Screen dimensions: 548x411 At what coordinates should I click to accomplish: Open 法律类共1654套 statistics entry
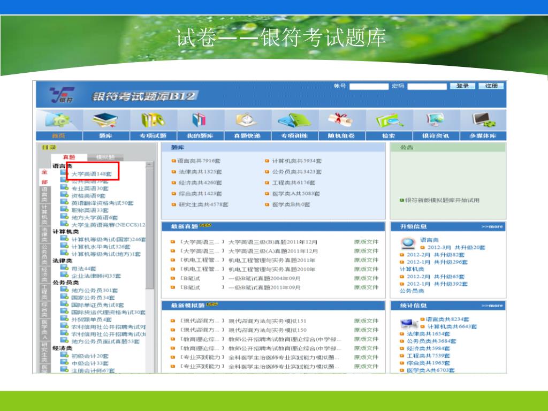click(x=428, y=334)
